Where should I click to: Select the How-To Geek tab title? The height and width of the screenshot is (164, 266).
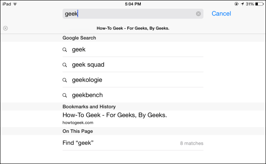133,28
